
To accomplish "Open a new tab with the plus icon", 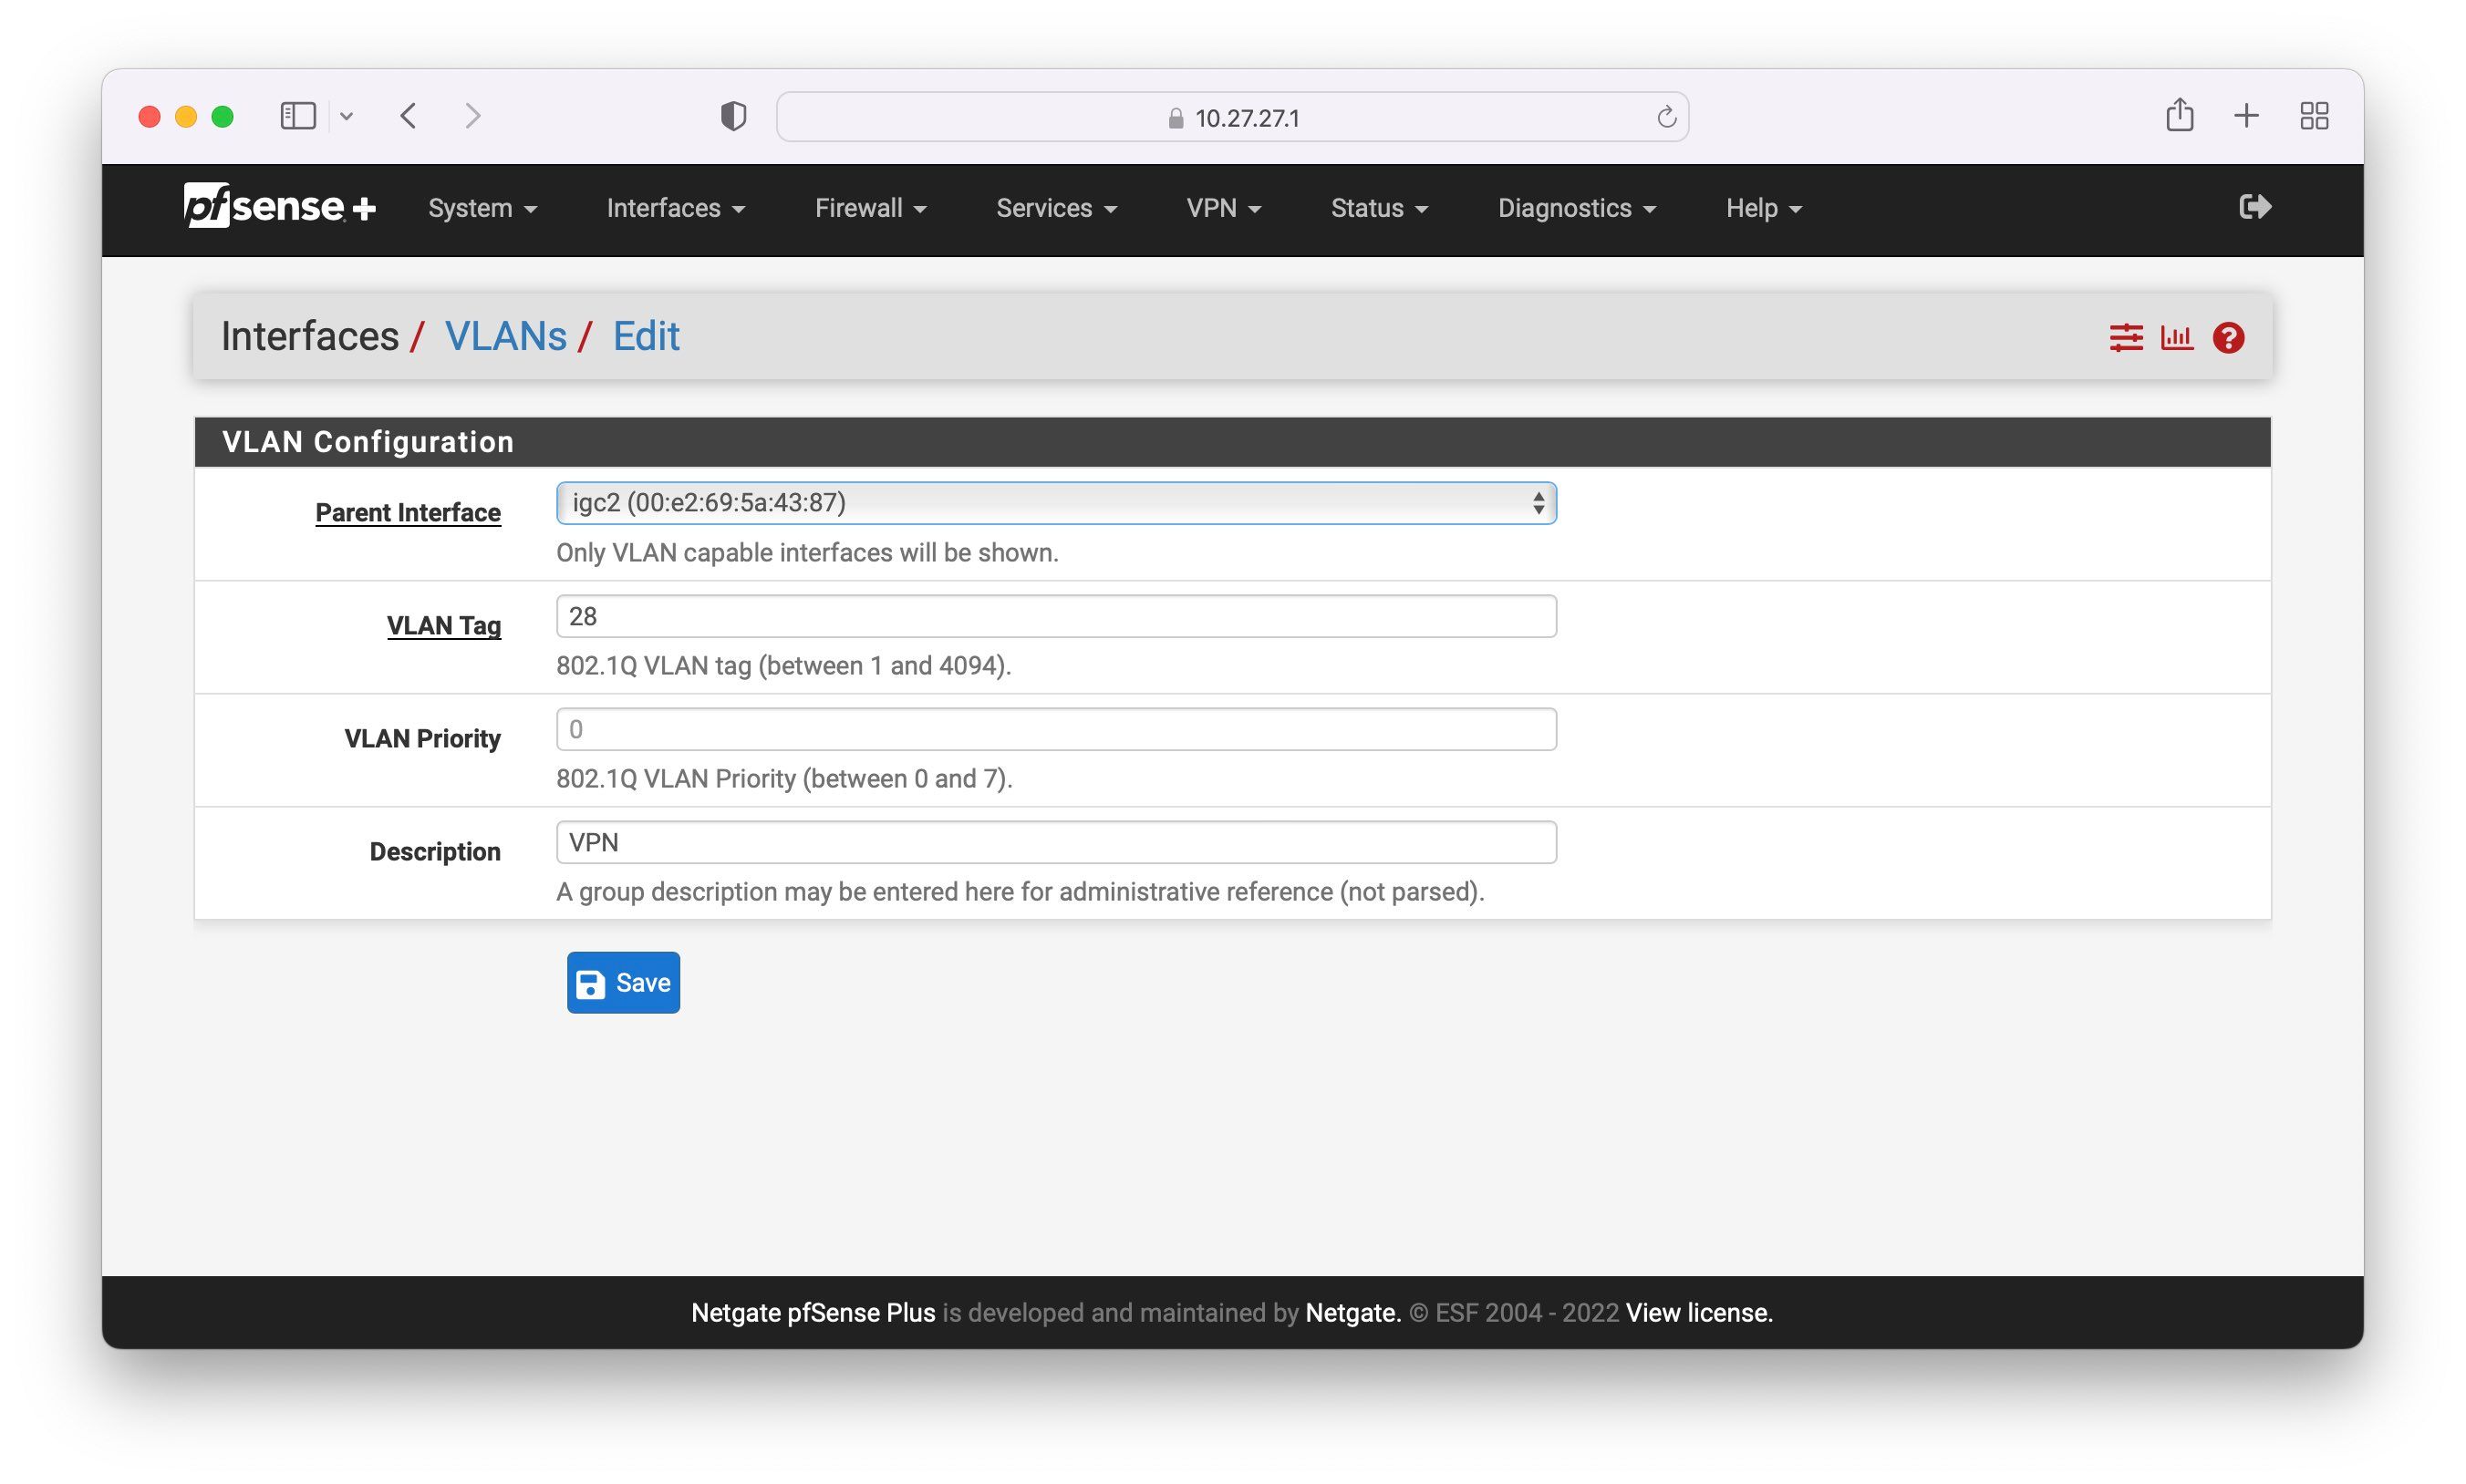I will coord(2246,116).
